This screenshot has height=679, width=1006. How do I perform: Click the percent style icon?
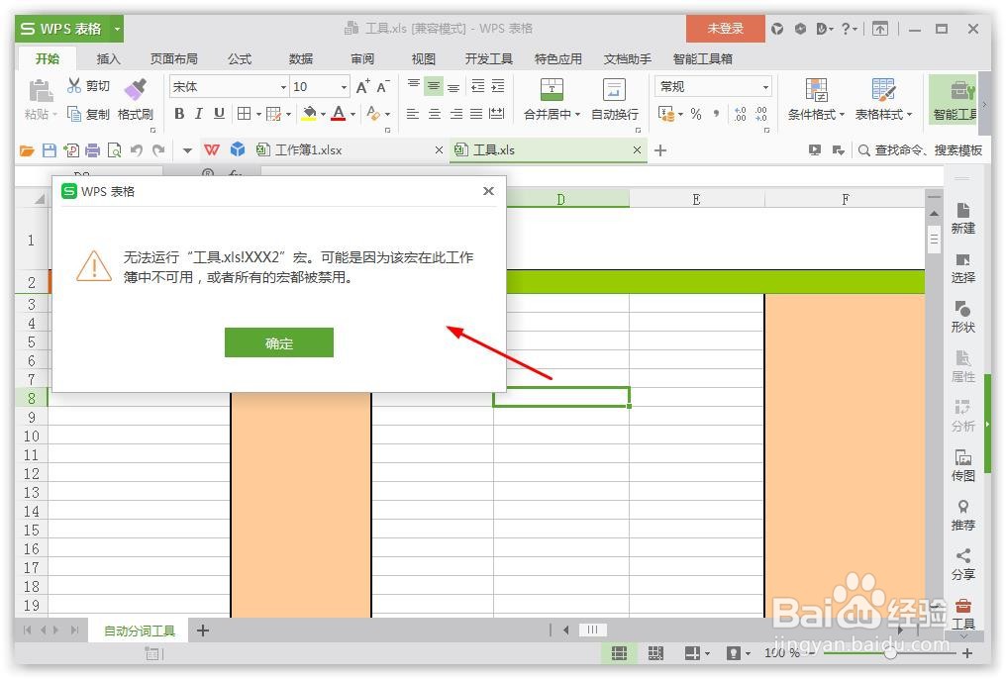[696, 114]
